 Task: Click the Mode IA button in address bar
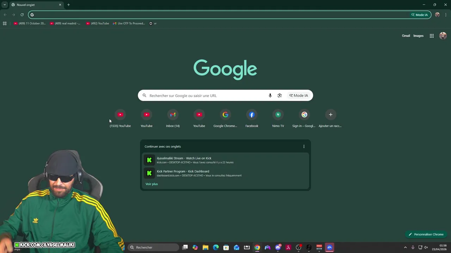420,15
